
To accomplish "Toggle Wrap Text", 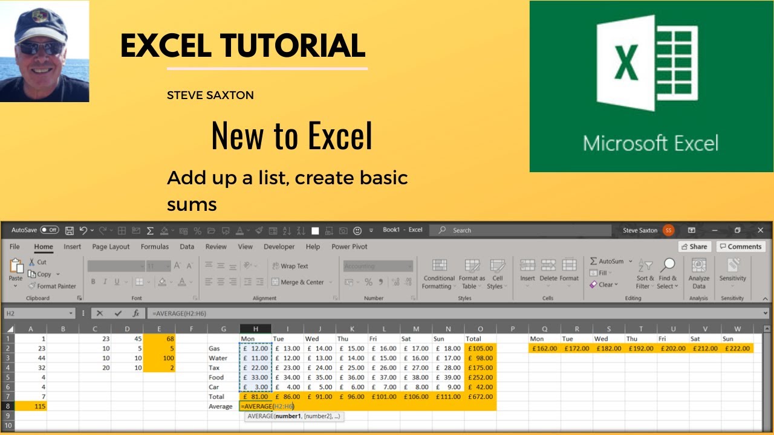I will pos(290,266).
